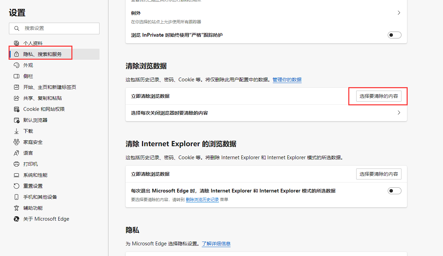Click the 手机和其他设备 phone icon
This screenshot has width=443, height=256.
pos(16,197)
